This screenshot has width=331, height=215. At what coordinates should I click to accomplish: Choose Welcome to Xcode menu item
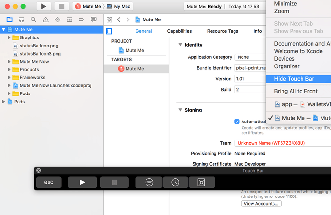(x=298, y=51)
